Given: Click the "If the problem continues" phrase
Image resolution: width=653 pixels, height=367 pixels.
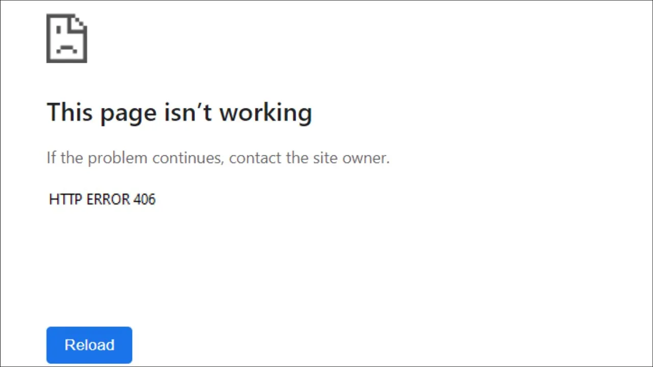Looking at the screenshot, I should [135, 158].
